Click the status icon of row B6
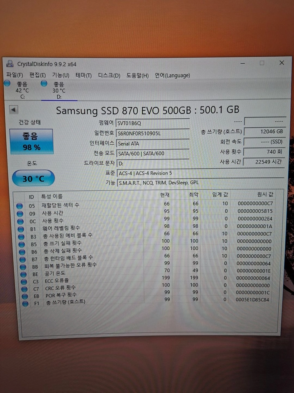 [x=22, y=252]
